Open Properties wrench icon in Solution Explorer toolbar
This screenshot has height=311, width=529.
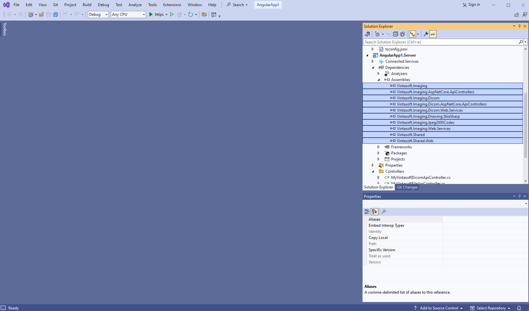(426, 34)
